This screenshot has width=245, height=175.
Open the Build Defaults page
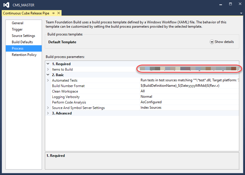click(x=22, y=42)
